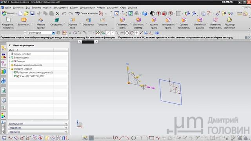The width and height of the screenshot is (251, 141).
Task: Click the line tool in bottom toolbar
Action: (122, 137)
